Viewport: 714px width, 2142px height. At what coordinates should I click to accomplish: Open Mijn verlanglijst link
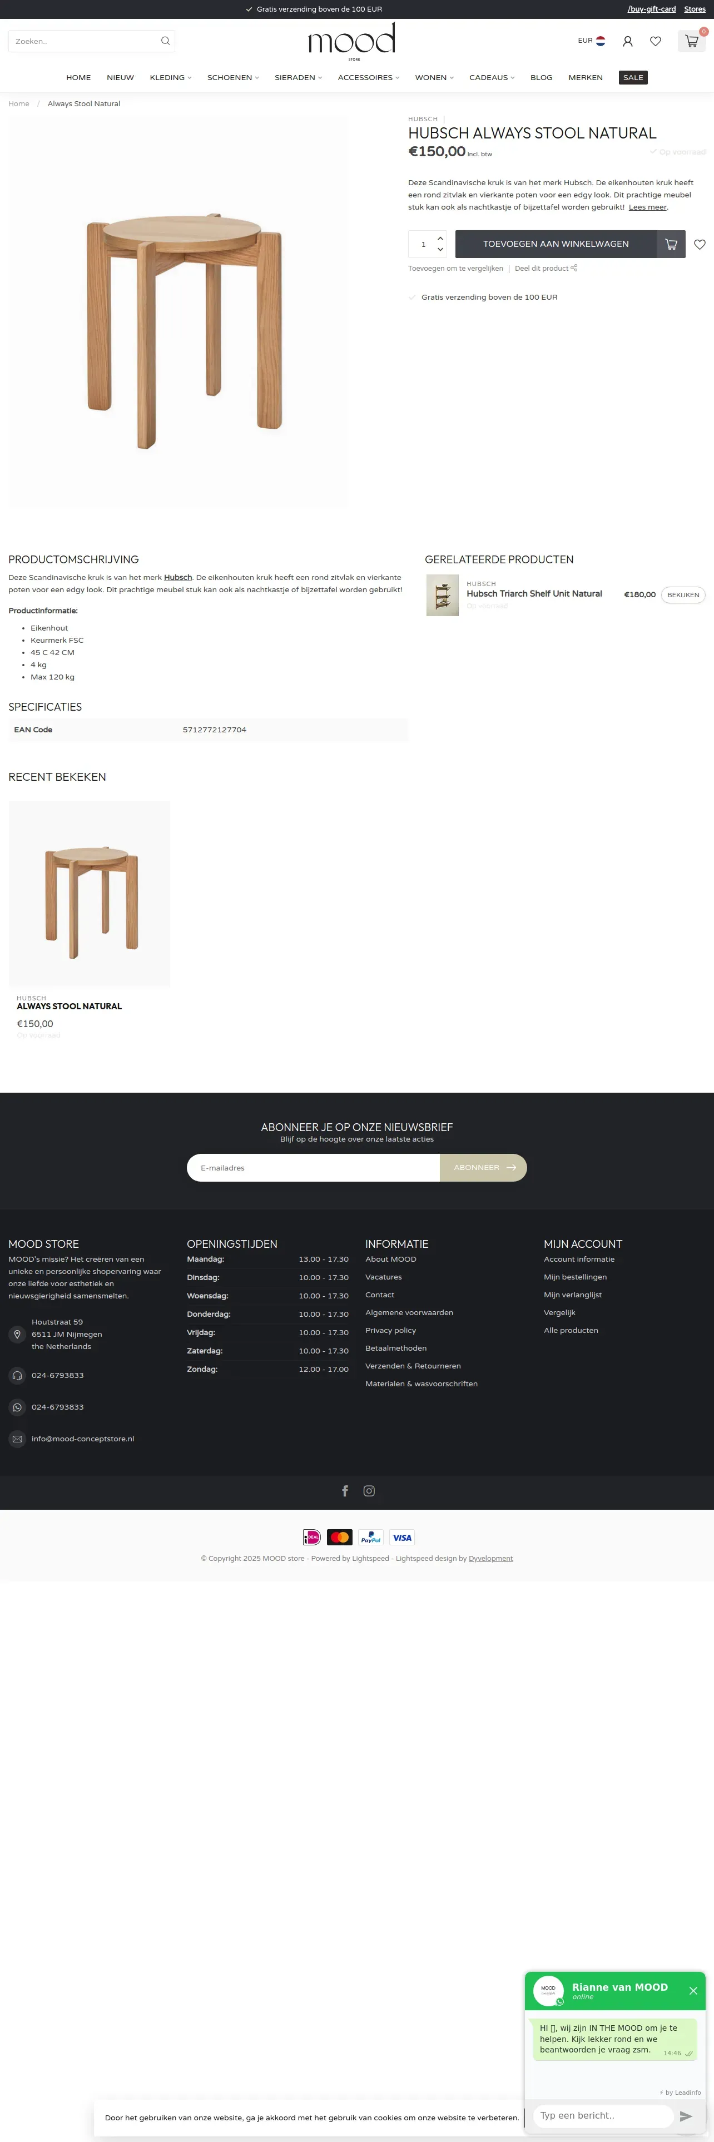tap(573, 1295)
